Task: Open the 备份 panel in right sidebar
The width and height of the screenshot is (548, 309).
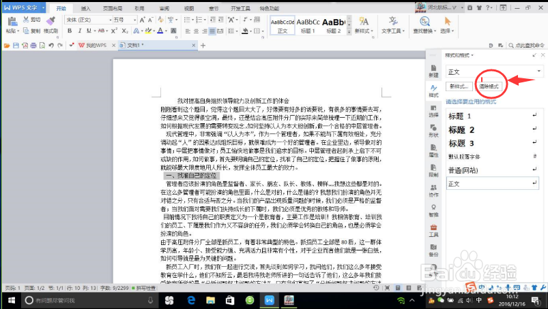Action: 433,250
